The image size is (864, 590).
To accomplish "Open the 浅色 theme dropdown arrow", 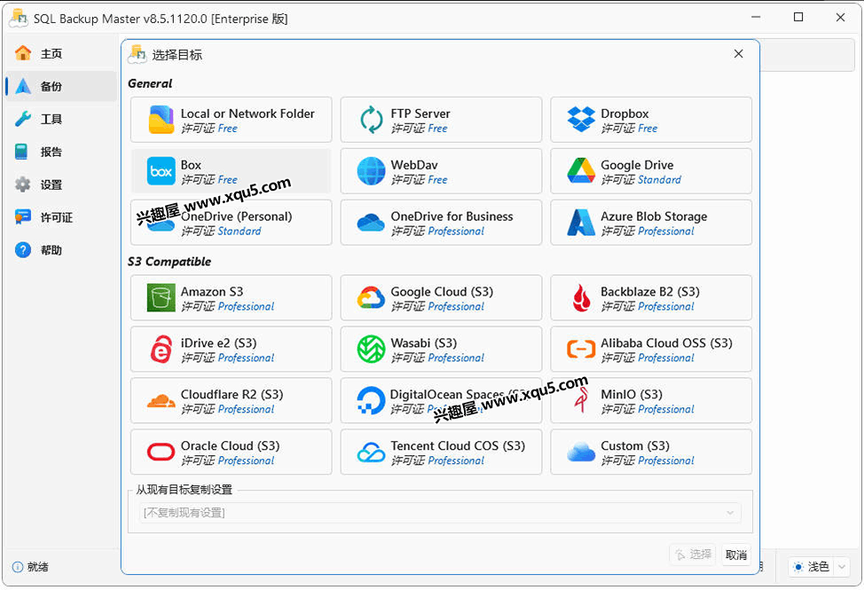I will (842, 567).
